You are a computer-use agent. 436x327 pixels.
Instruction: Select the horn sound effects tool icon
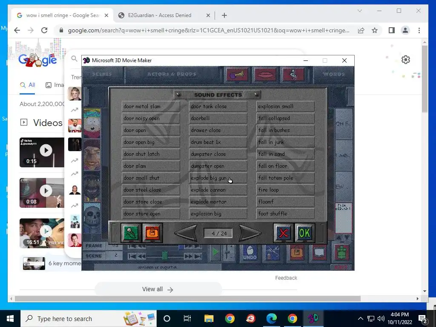pyautogui.click(x=237, y=74)
